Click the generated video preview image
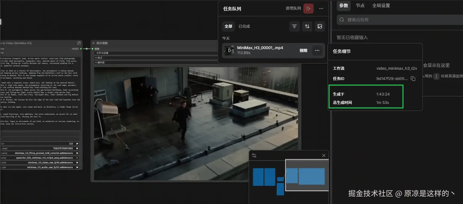 (196, 123)
